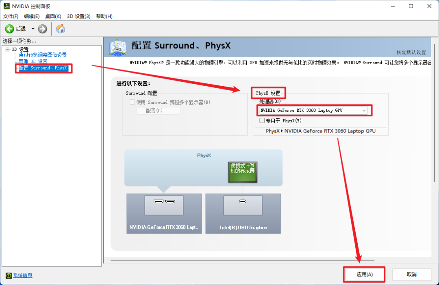
Task: Click the PhysX ‣ NVIDIA GeForce RTX 3060 text
Action: coord(321,131)
